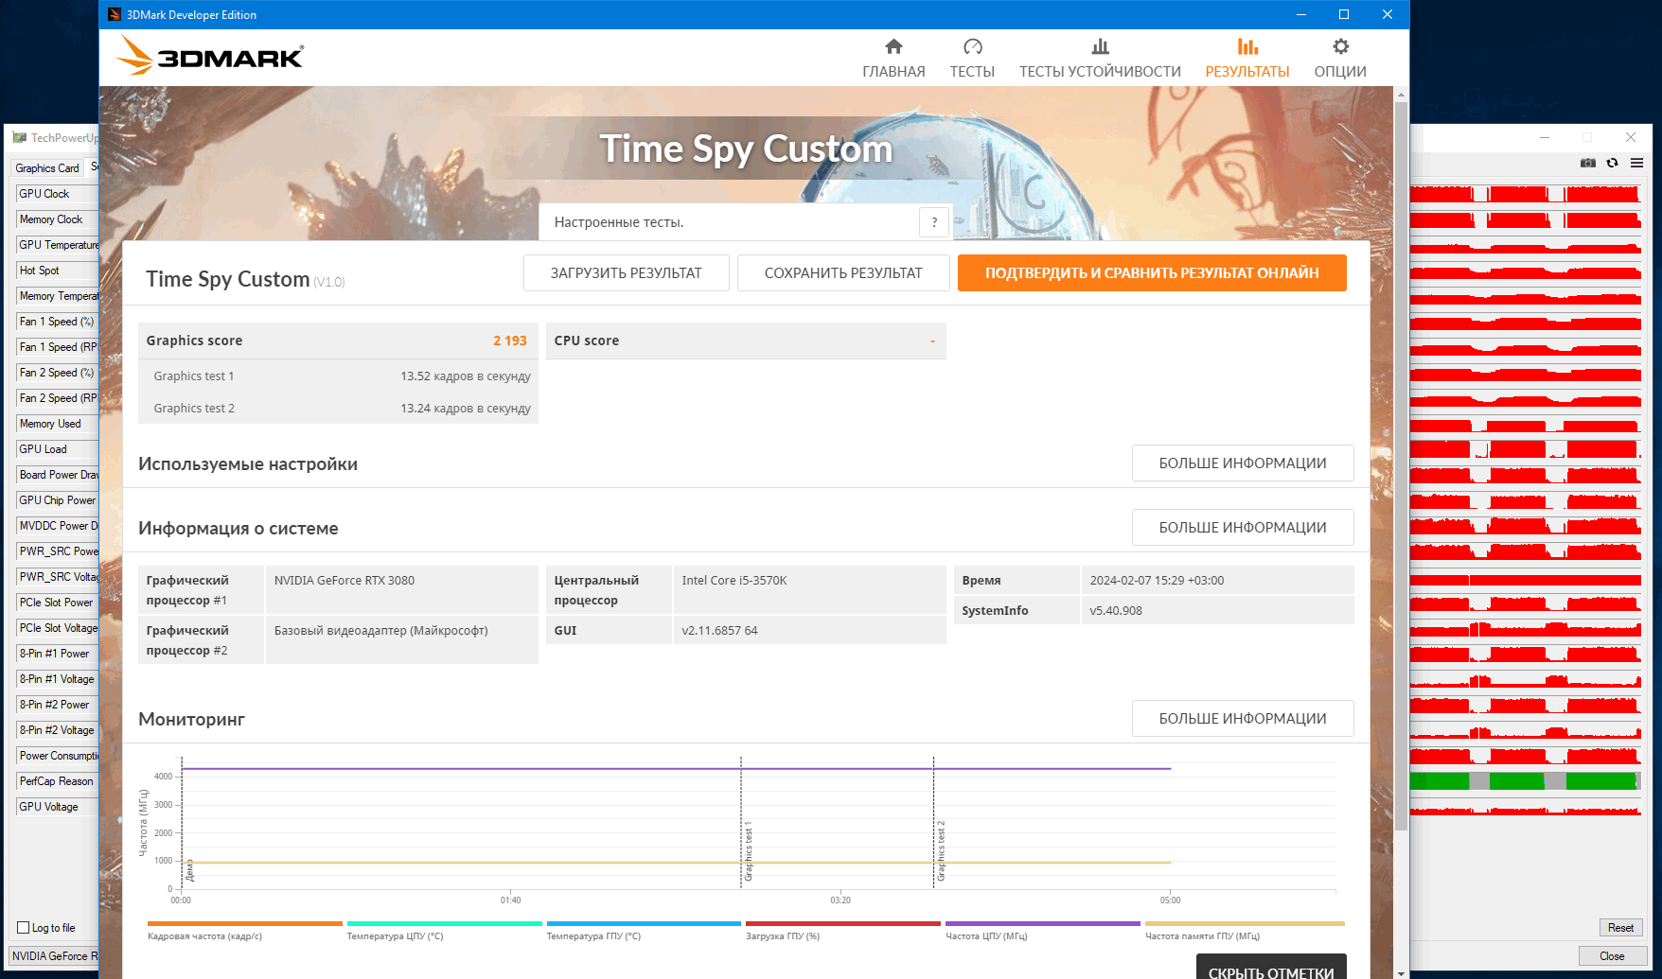Click the green PerfCap Reason graph in GPU-Z

pyautogui.click(x=1525, y=781)
